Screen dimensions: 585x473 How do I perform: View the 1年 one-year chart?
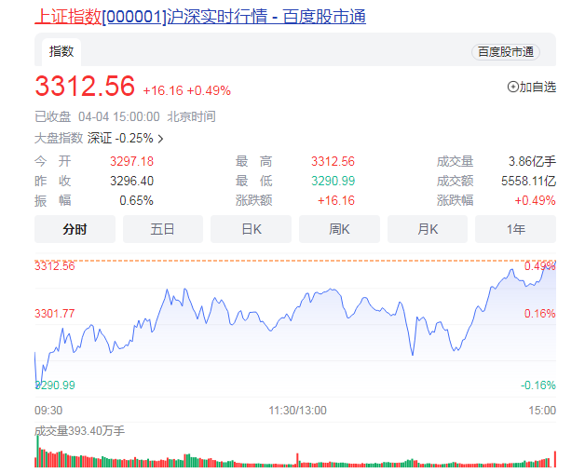click(x=515, y=229)
